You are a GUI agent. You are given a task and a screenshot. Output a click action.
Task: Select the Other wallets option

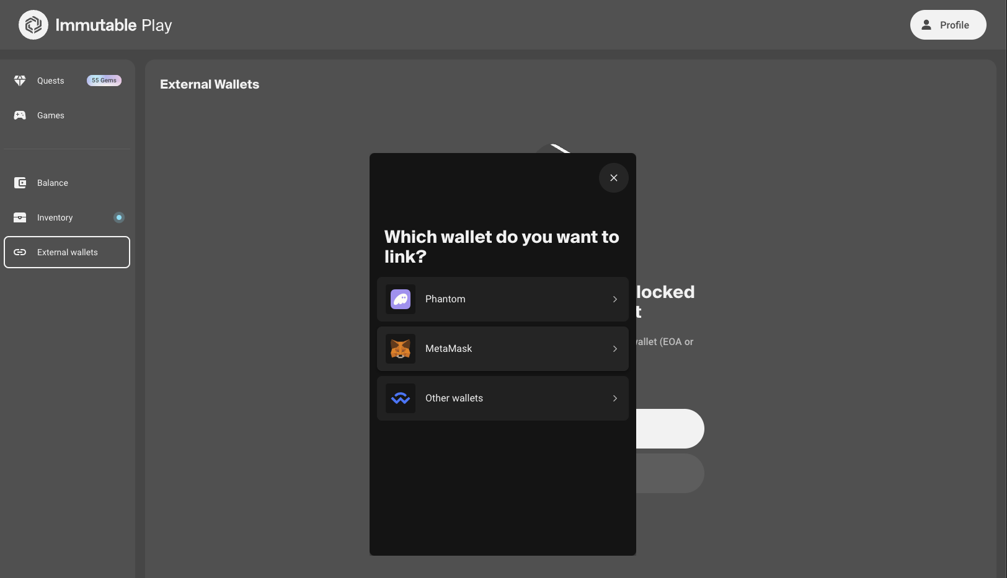[x=503, y=398]
